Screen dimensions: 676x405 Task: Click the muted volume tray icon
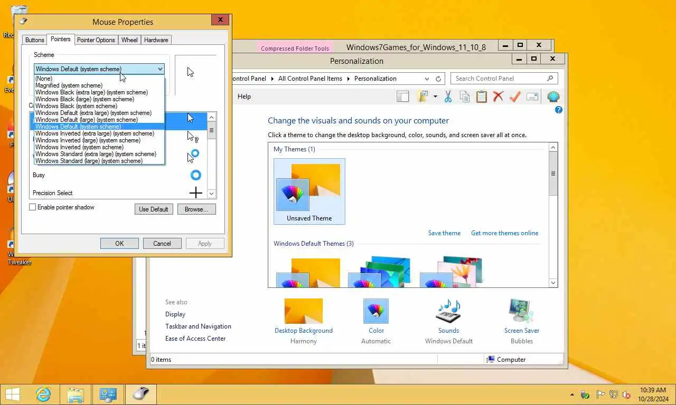pos(626,394)
